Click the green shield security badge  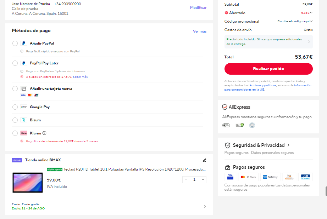[240, 125]
